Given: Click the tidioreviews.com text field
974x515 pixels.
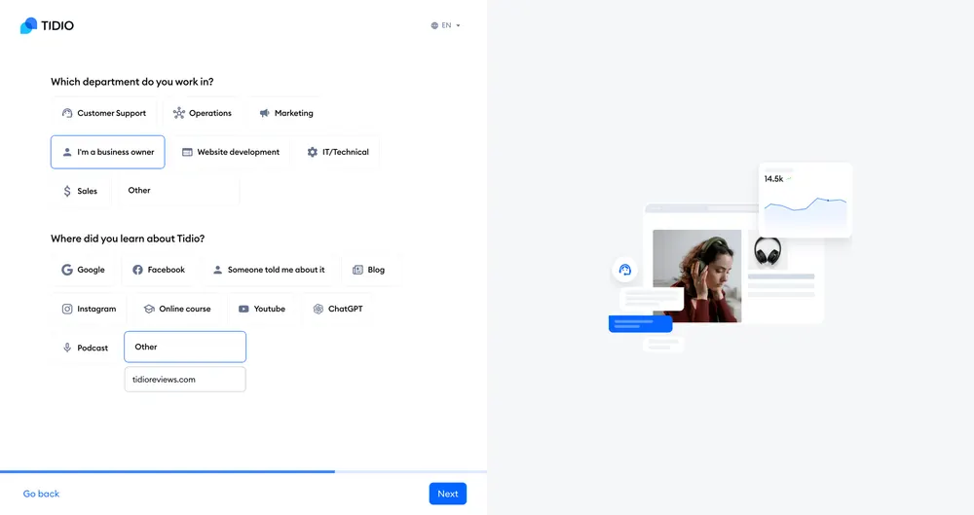Looking at the screenshot, I should pyautogui.click(x=185, y=379).
